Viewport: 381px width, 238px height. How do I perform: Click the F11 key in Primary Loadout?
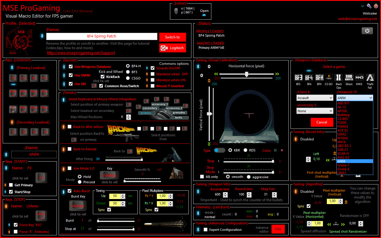[44, 79]
